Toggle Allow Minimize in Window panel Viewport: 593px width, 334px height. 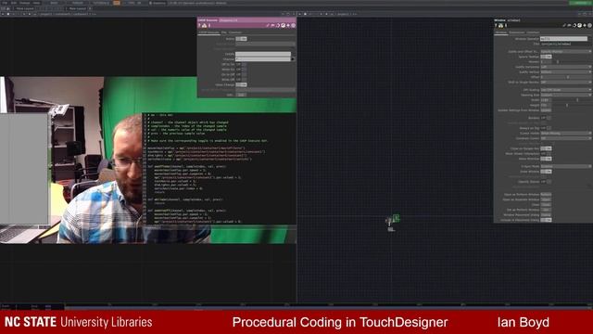(x=546, y=159)
